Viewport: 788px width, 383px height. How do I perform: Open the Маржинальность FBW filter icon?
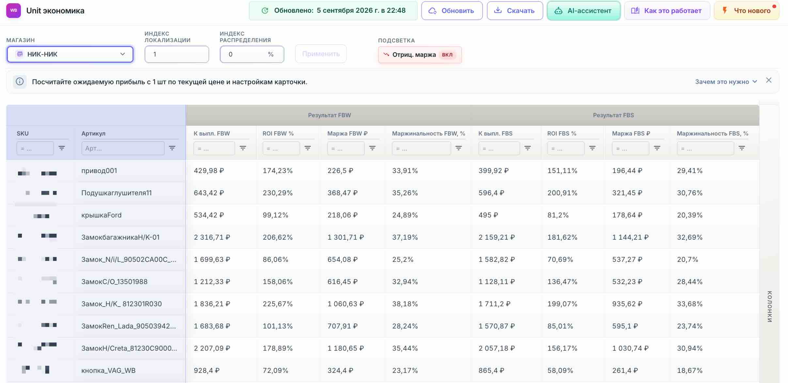[x=459, y=148]
